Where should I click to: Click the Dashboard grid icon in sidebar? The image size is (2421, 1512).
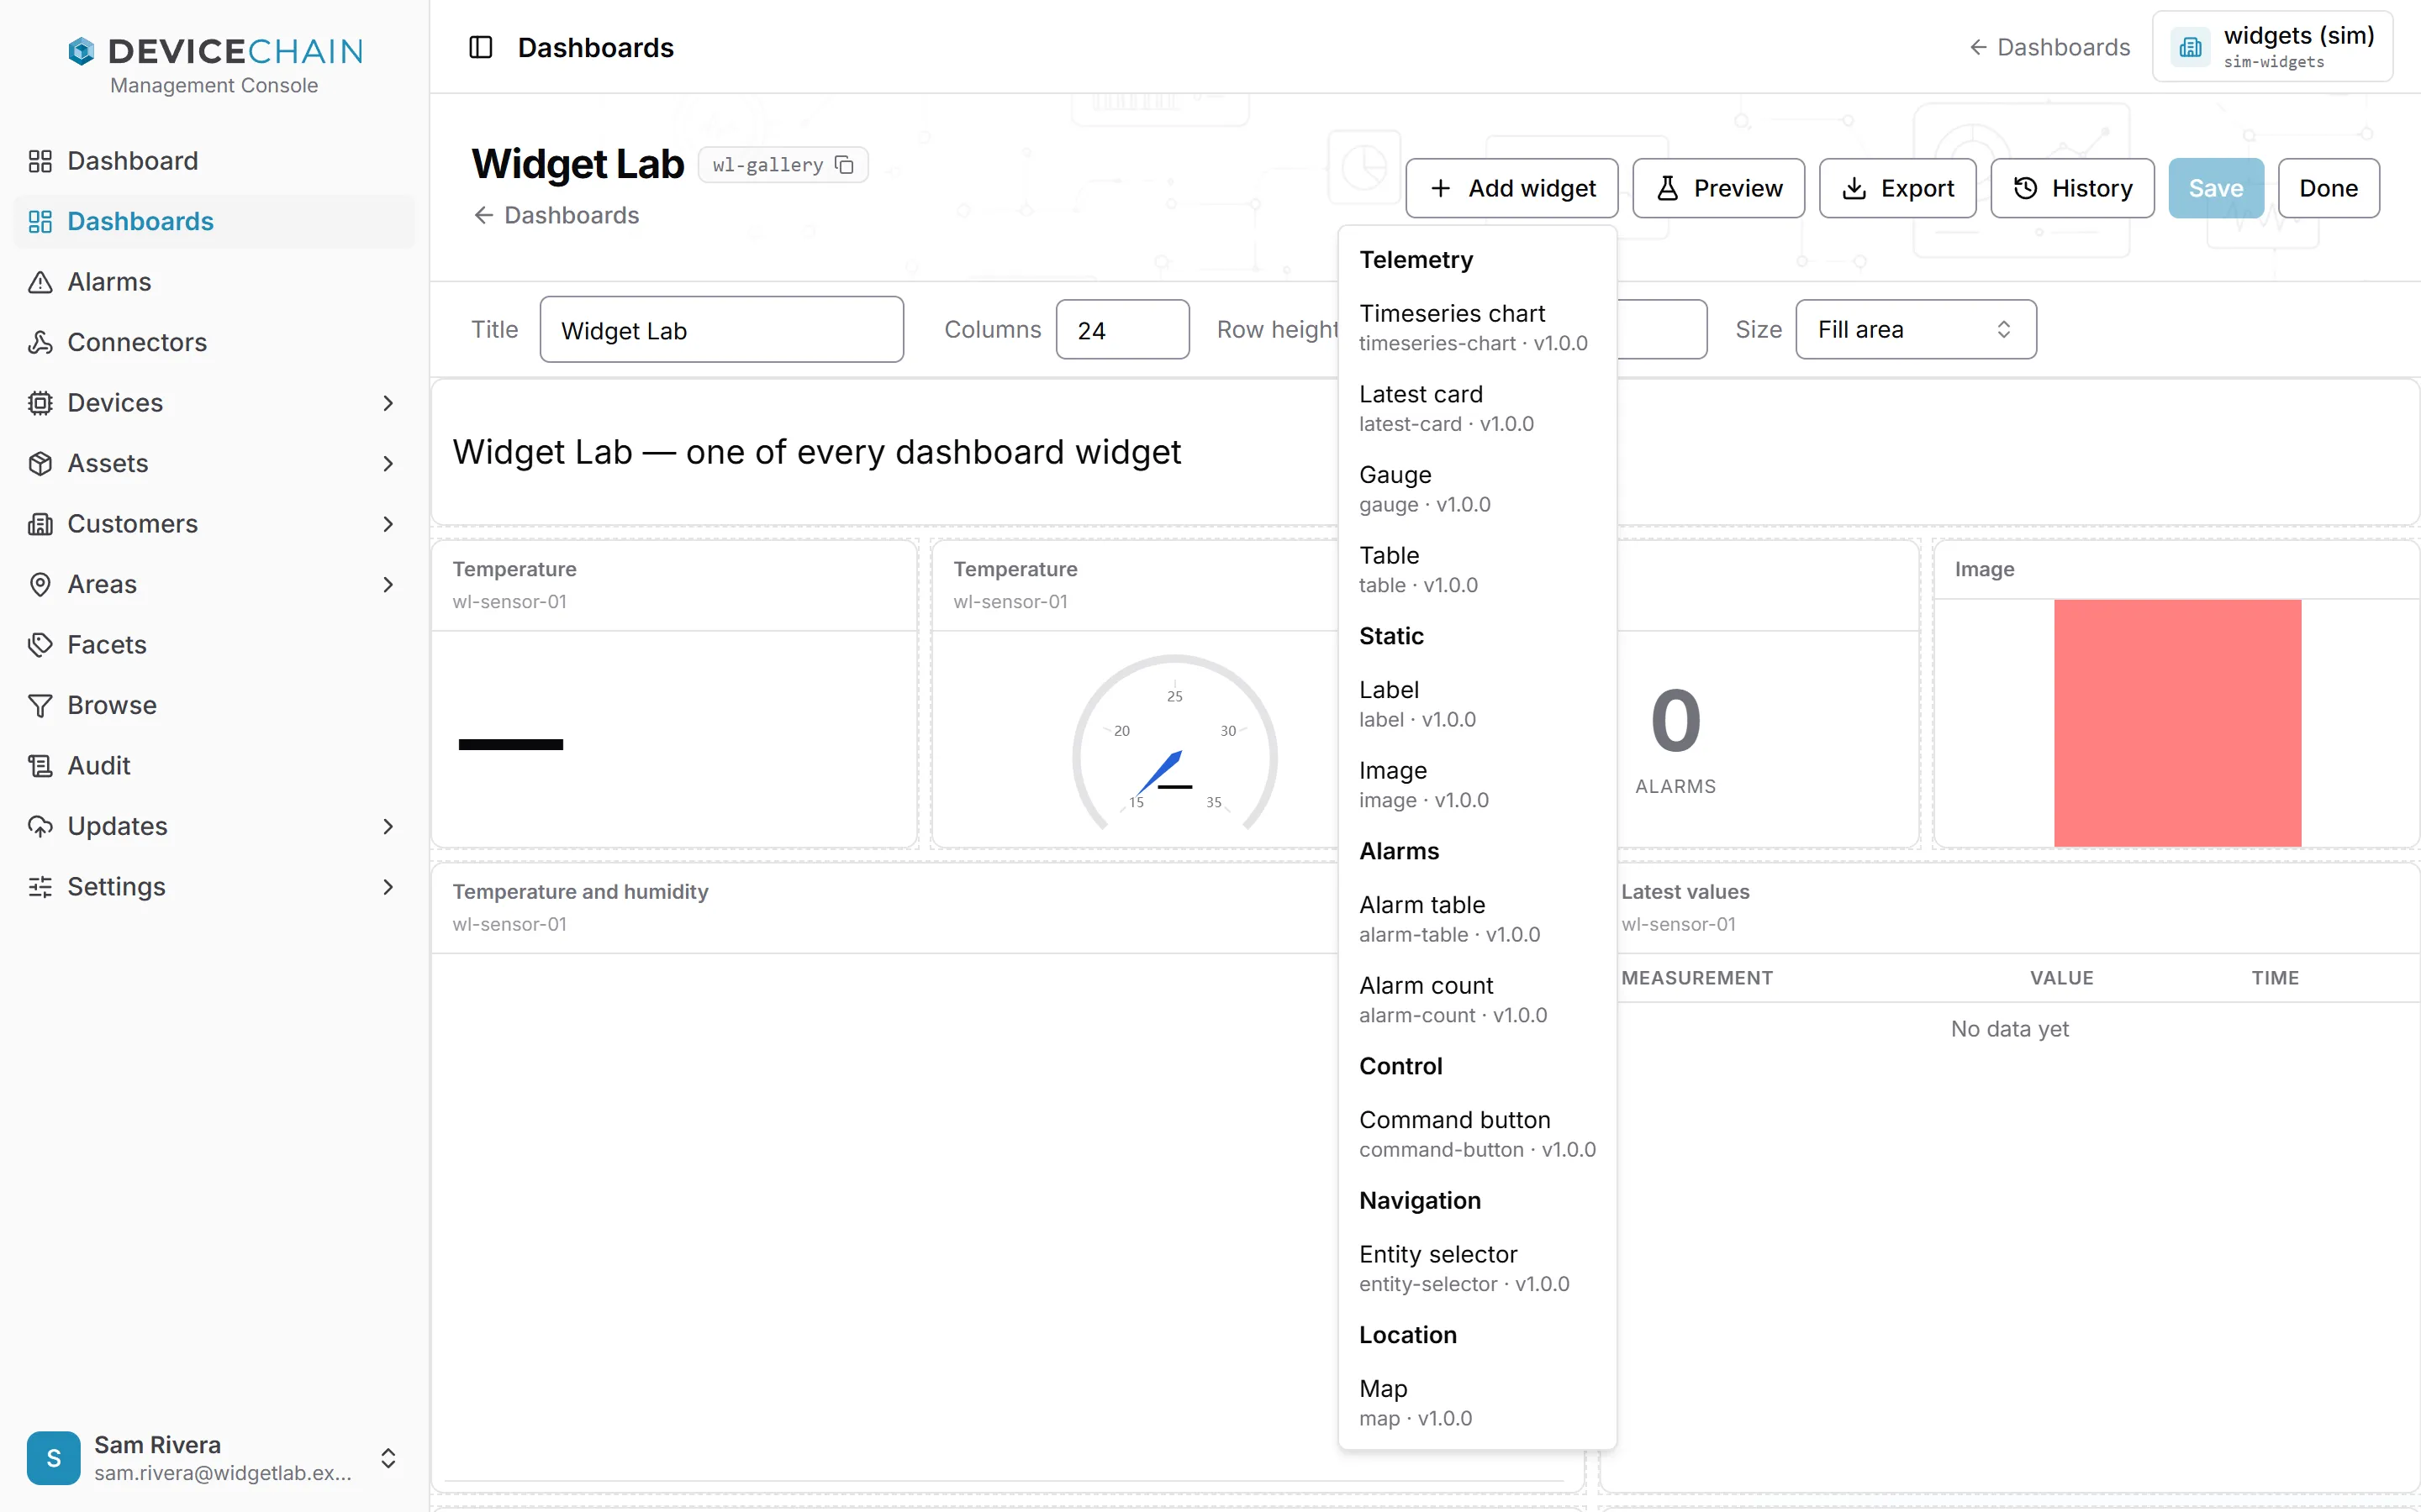point(40,161)
